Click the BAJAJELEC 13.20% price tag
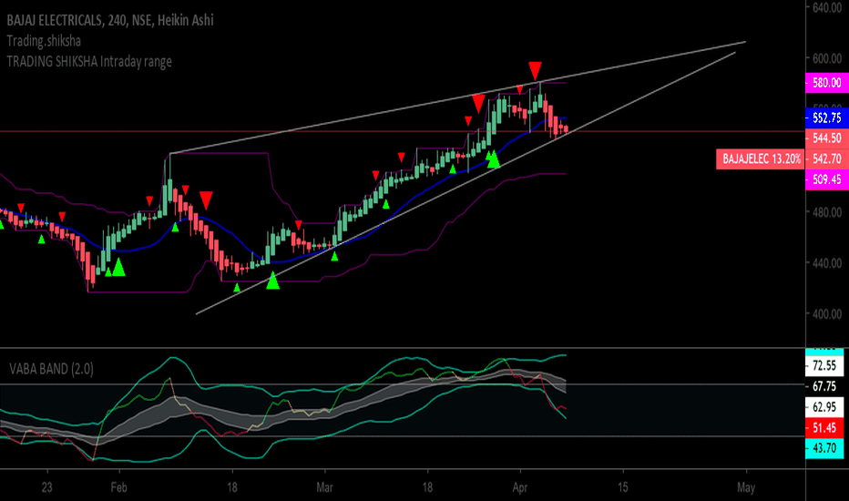Viewport: 849px width, 501px height. click(x=762, y=158)
